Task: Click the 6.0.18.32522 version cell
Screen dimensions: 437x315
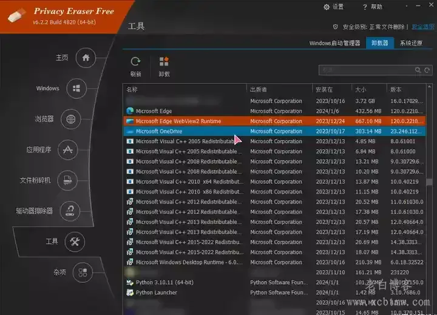Action: click(x=407, y=262)
